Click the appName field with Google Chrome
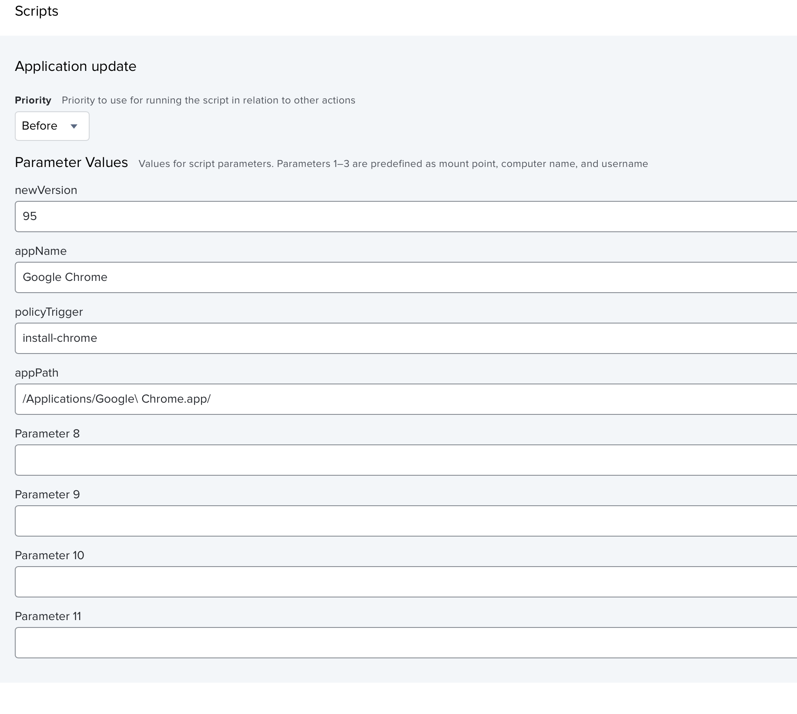 406,277
